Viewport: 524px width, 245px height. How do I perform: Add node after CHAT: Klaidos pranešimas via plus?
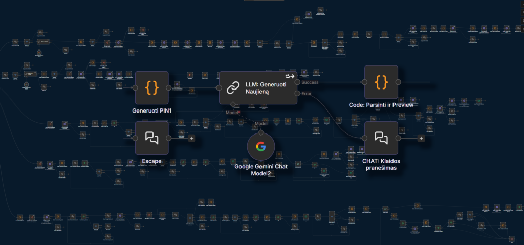pyautogui.click(x=421, y=138)
